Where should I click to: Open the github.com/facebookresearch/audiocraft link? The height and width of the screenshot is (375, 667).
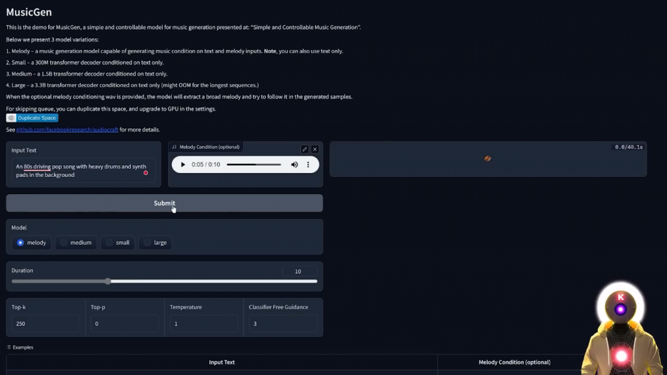[x=67, y=130]
